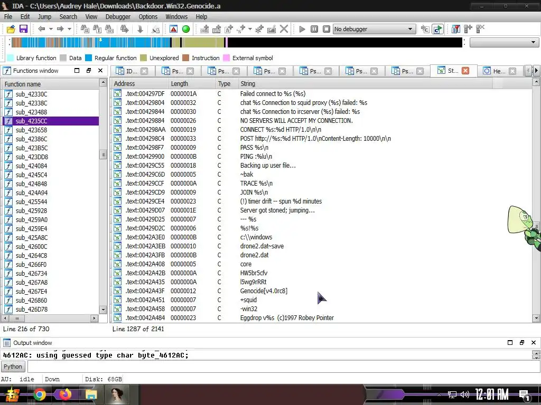The image size is (541, 405).
Task: Select function sub_4259E4
Action: coord(51,228)
